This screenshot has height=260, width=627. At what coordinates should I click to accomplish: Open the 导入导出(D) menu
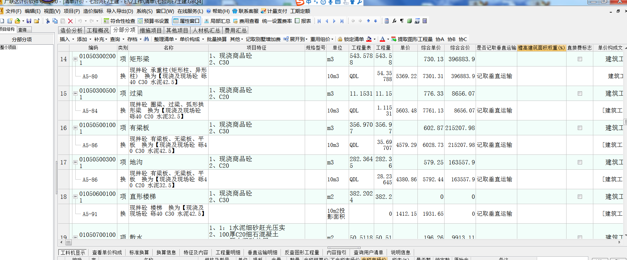tap(120, 11)
